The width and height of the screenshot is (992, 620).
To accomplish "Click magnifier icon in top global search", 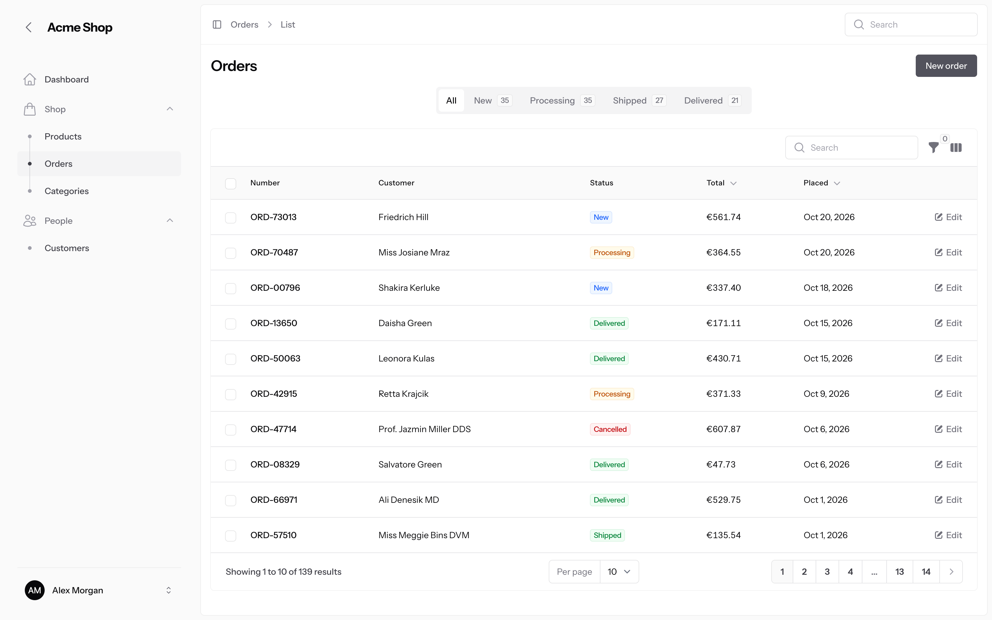I will coord(859,24).
